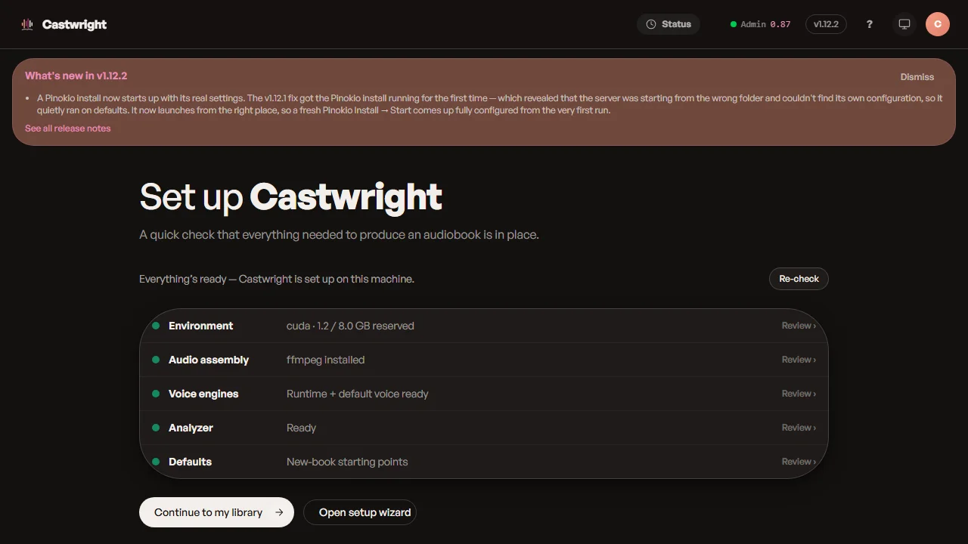Click the 'What's new in v1.12.2' heading
Viewport: 968px width, 544px height.
pyautogui.click(x=76, y=76)
